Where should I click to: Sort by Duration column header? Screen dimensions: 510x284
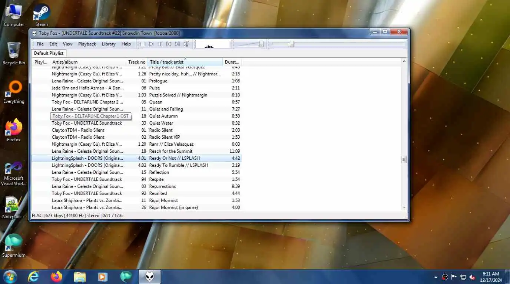click(232, 62)
